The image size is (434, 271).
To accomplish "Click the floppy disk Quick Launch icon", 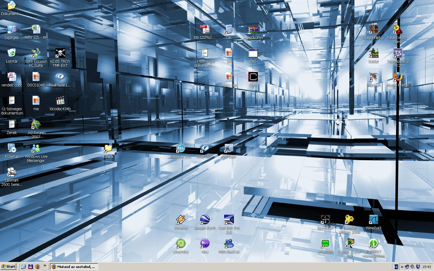I will [x=30, y=266].
